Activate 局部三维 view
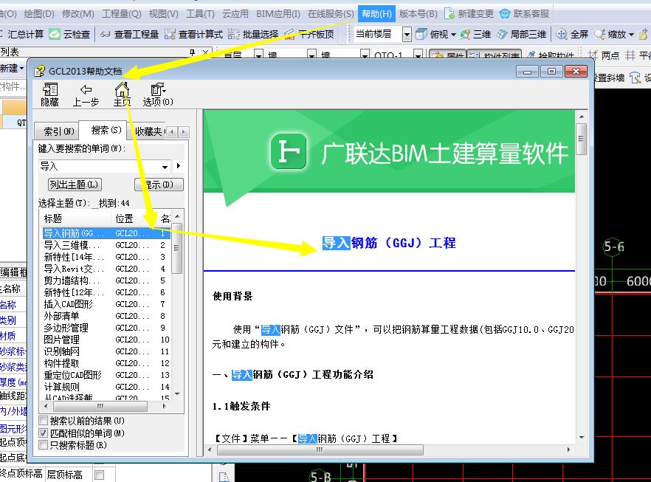This screenshot has height=482, width=651. pyautogui.click(x=521, y=34)
